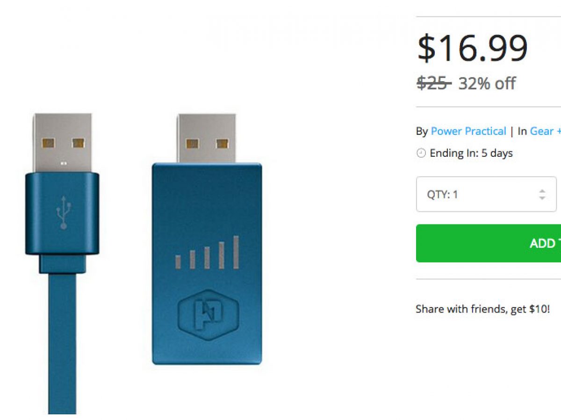Click the hexagon Power Practical logo on adapter
Image resolution: width=561 pixels, height=420 pixels.
pos(208,315)
